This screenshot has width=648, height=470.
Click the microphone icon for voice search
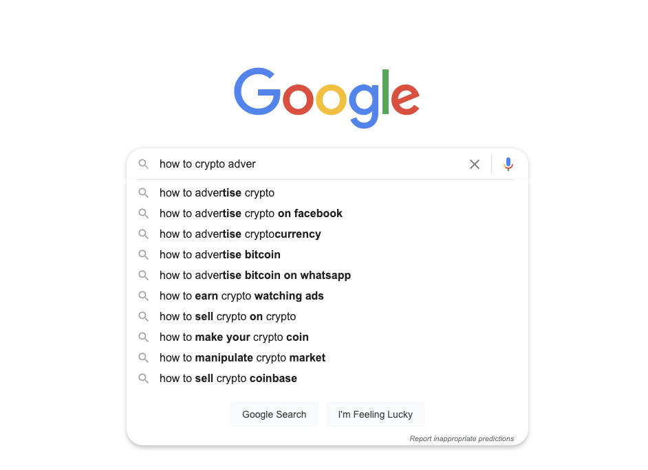tap(508, 164)
